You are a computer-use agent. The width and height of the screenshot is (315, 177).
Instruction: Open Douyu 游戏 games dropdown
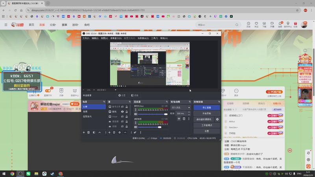pos(75,25)
